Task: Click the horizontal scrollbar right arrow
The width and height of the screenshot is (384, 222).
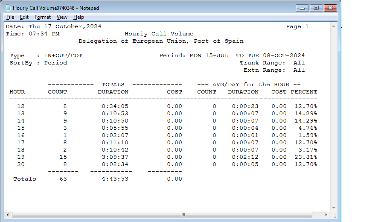Action: 326,215
